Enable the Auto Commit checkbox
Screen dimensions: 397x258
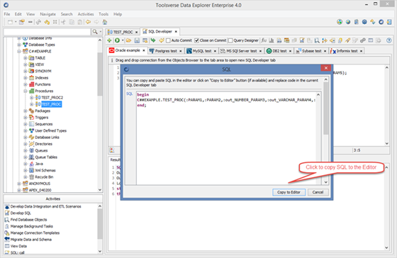pyautogui.click(x=168, y=40)
